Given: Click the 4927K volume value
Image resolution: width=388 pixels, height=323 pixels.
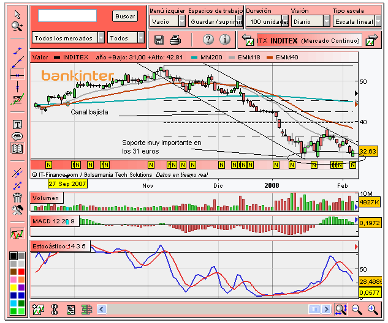Looking at the screenshot, I should pyautogui.click(x=370, y=202).
